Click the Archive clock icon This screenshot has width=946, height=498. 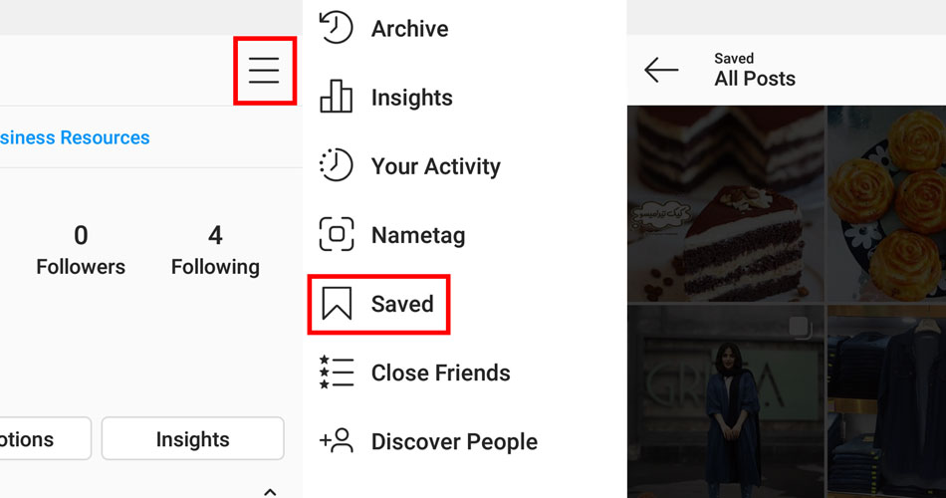(x=336, y=28)
